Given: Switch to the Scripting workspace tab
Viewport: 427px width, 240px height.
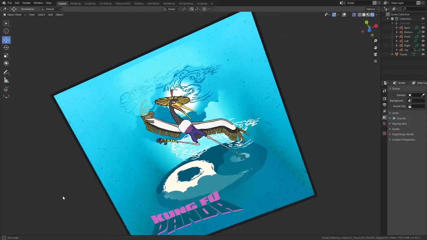Looking at the screenshot, I should 202,3.
